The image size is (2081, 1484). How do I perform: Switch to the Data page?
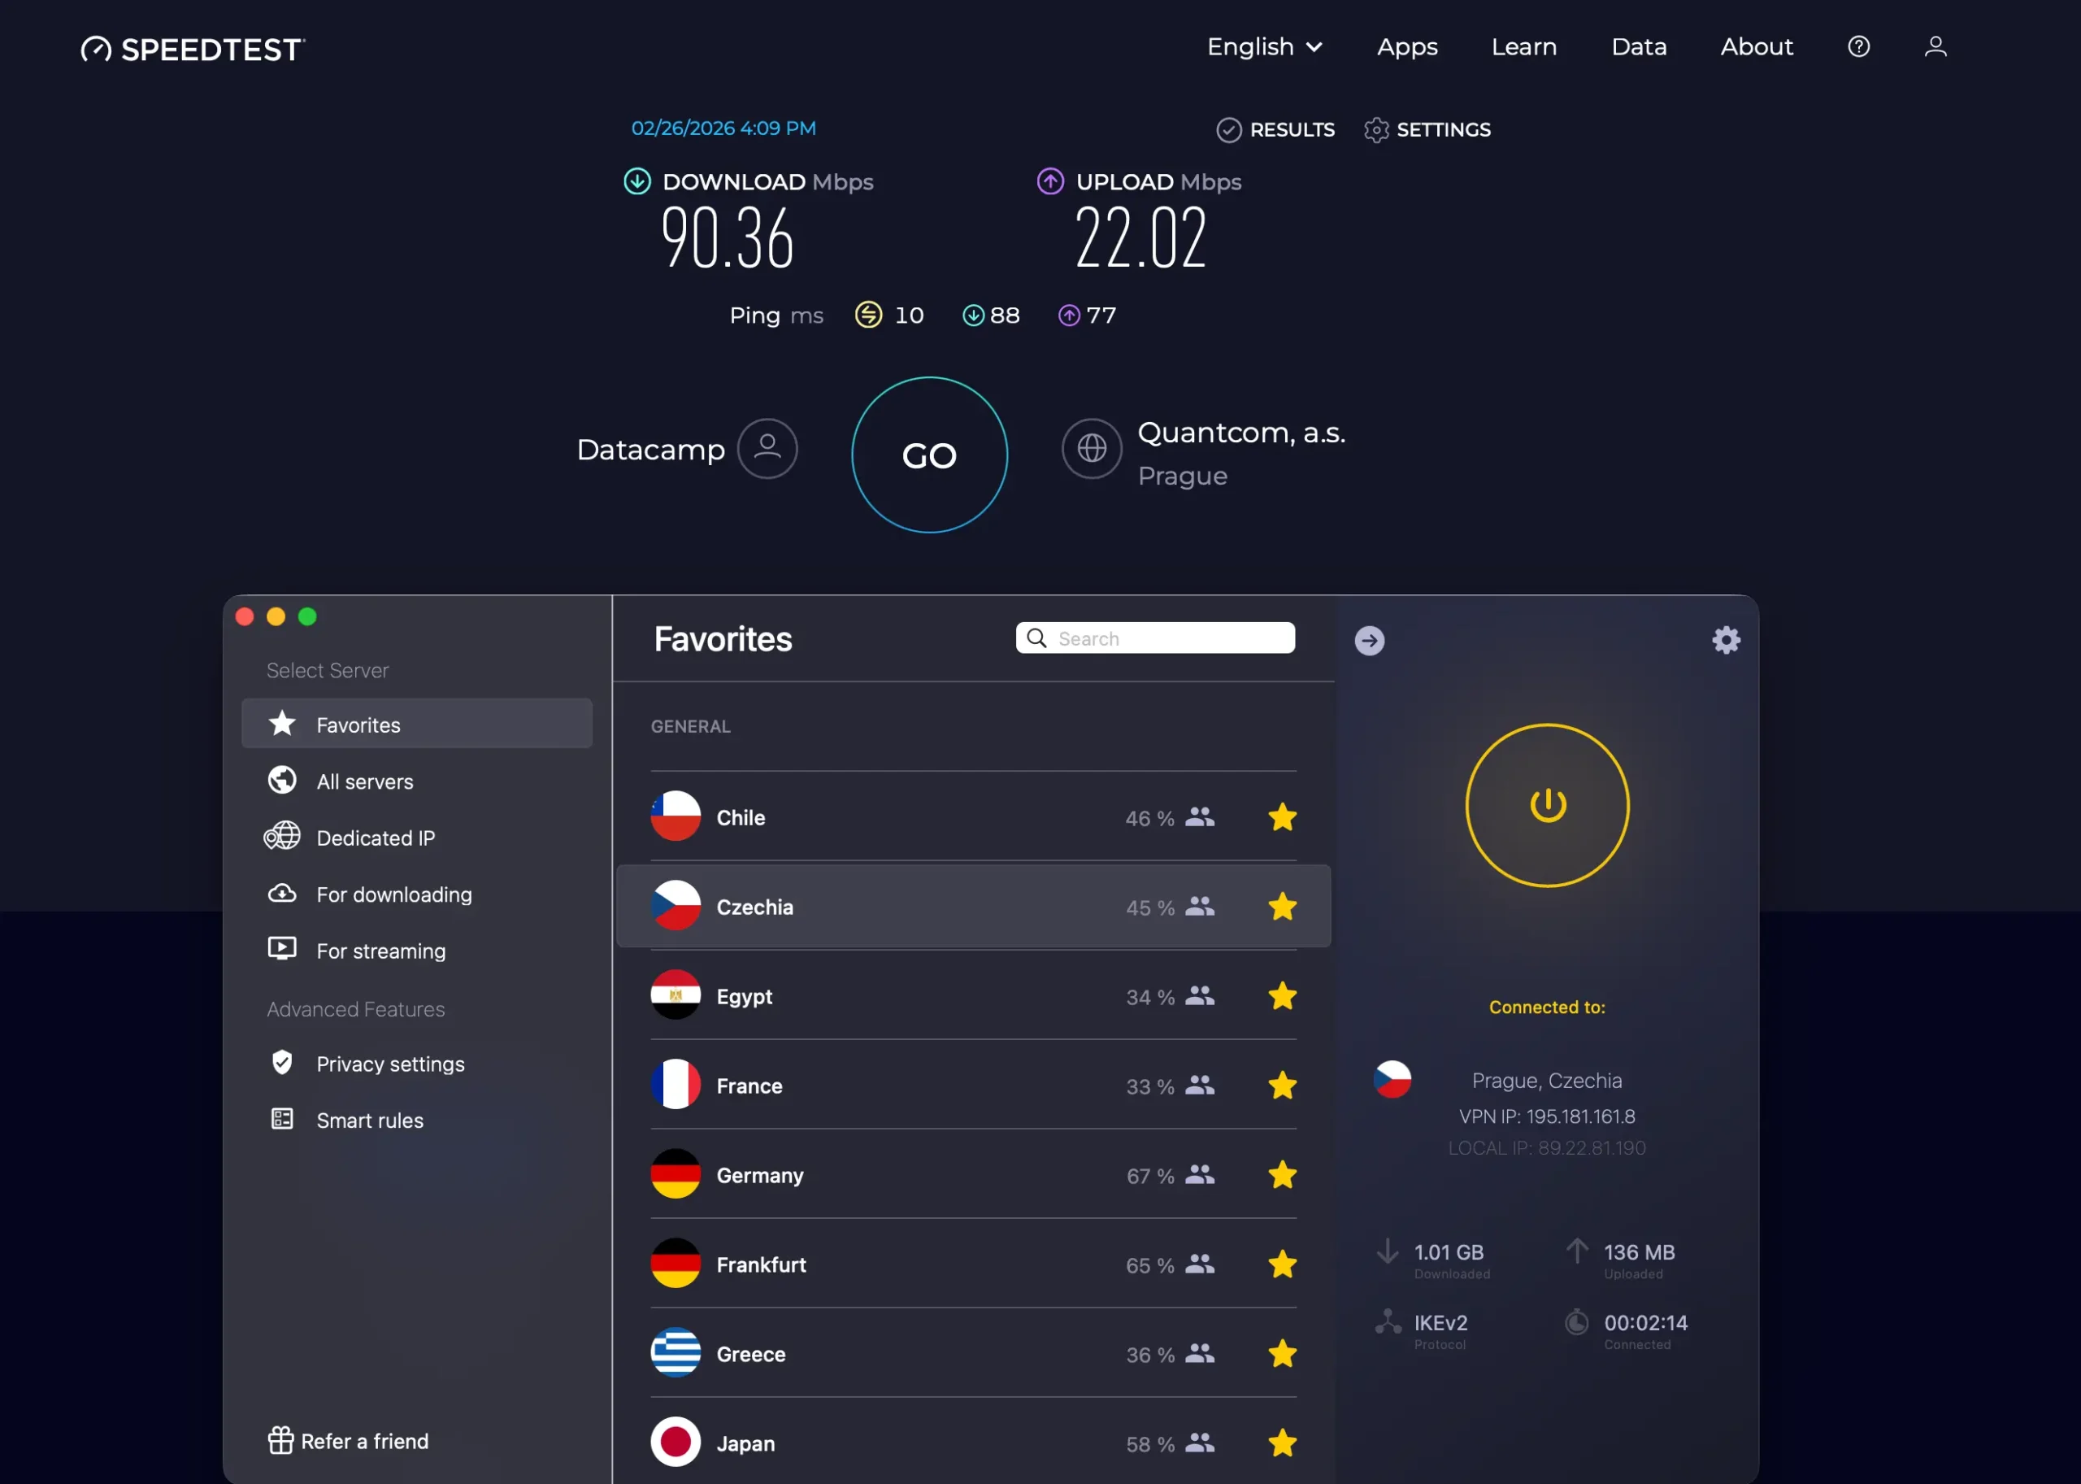(x=1639, y=46)
